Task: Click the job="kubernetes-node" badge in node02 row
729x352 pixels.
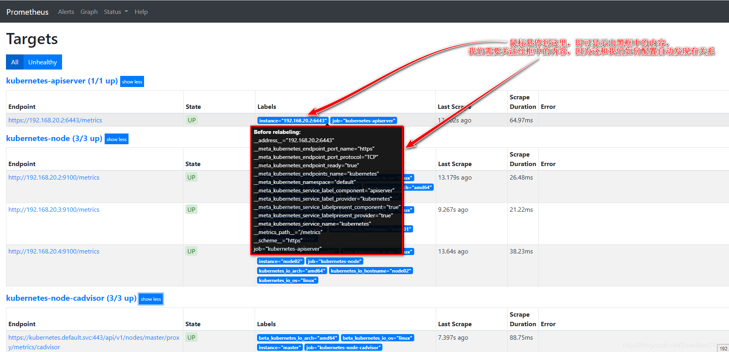Action: click(335, 261)
